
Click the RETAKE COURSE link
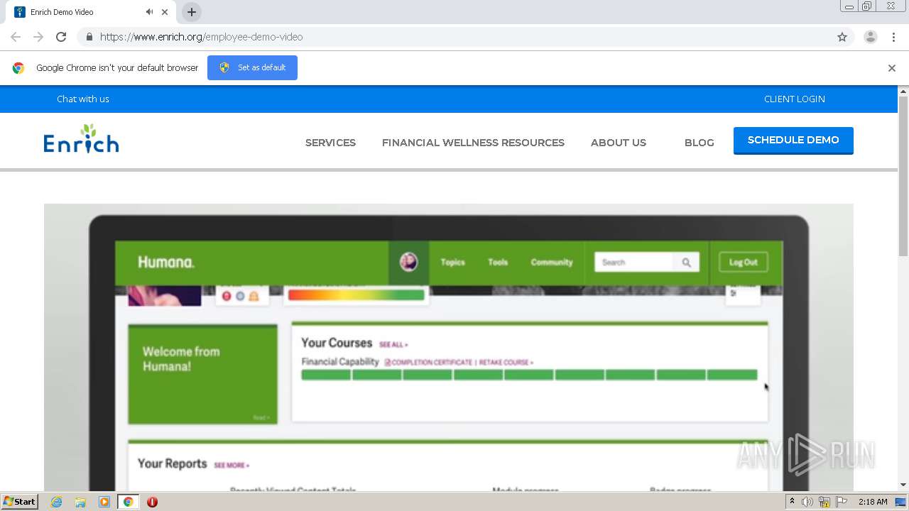pyautogui.click(x=506, y=363)
